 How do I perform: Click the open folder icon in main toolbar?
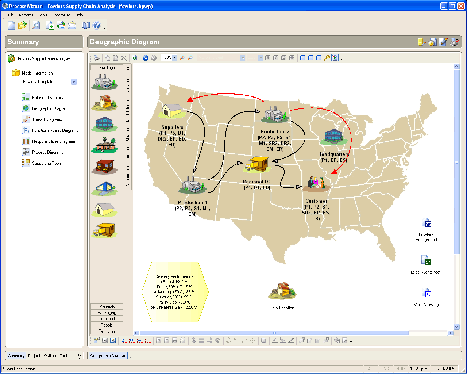tap(22, 25)
